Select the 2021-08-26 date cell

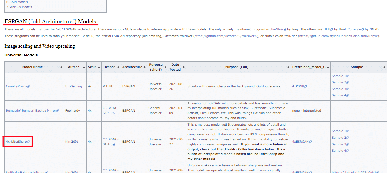(x=177, y=86)
